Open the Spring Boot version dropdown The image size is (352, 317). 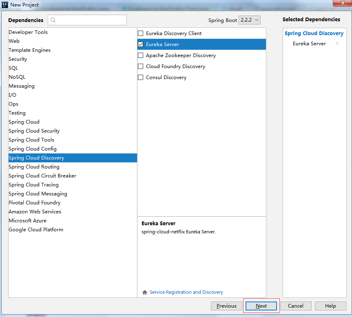tap(249, 20)
